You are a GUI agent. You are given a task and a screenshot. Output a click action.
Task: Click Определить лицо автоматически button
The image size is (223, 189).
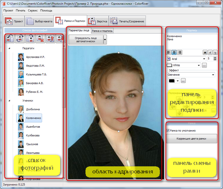pos(86,40)
